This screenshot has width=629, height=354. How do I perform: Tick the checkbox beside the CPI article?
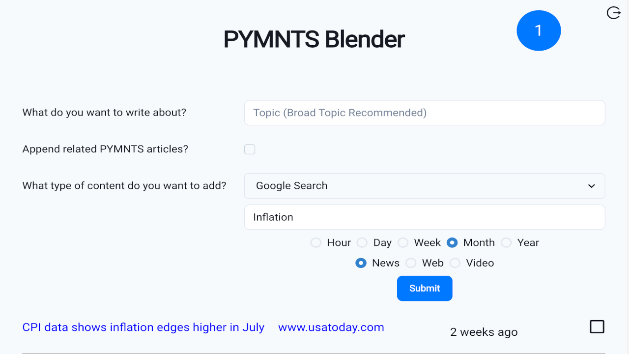597,326
